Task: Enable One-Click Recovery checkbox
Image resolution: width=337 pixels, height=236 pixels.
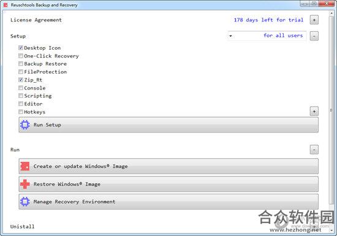Action: pyautogui.click(x=21, y=56)
